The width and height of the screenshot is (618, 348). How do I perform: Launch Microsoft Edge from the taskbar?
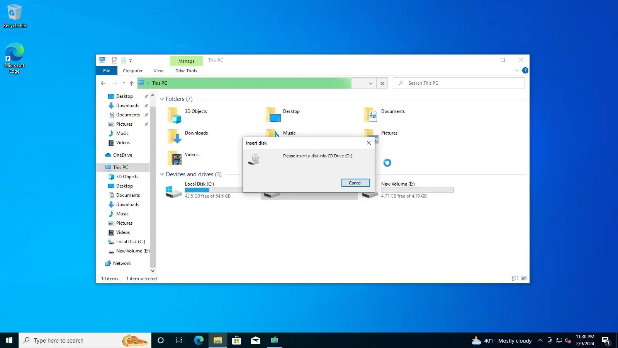(x=199, y=340)
